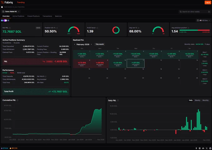The width and height of the screenshot is (212, 150).
Task: Open the Discord icon in footer
Action: point(203,148)
